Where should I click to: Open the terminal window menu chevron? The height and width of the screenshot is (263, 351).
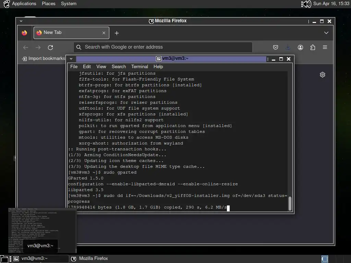71,59
